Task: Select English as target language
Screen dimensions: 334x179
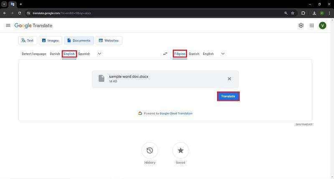Action: tap(208, 54)
